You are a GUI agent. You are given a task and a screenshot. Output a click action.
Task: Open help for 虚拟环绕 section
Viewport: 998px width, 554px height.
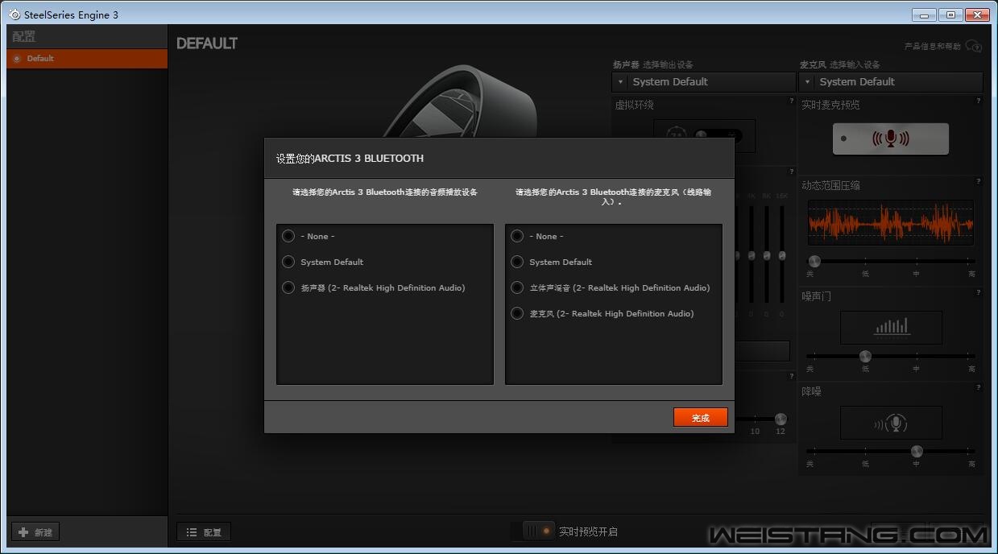coord(792,101)
